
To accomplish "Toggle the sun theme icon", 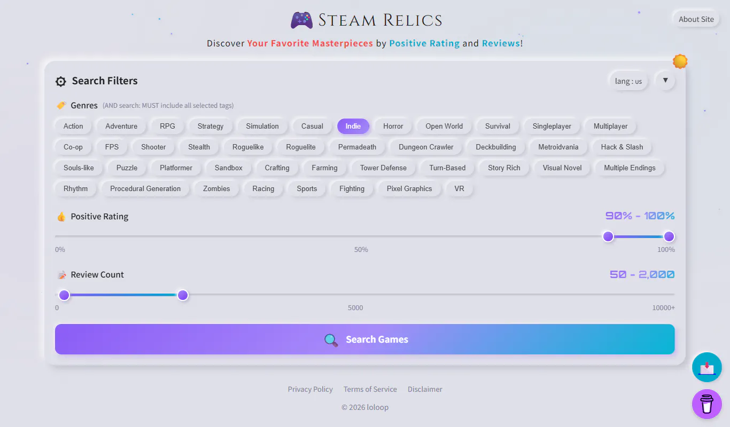I will click(680, 61).
